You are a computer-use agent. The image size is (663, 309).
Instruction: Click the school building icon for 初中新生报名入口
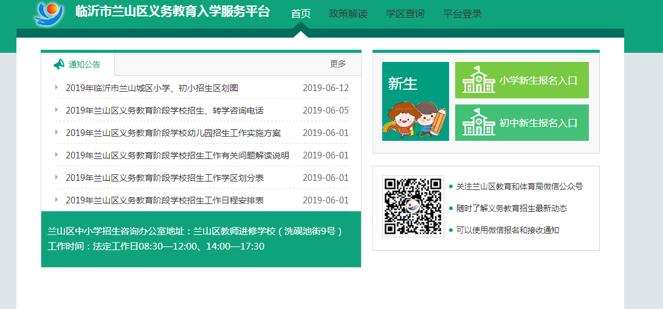click(479, 122)
